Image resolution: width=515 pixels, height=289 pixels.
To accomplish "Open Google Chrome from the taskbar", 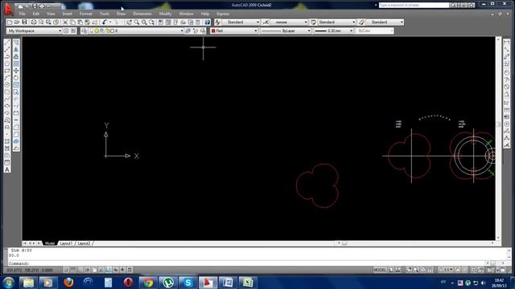I will click(x=148, y=283).
